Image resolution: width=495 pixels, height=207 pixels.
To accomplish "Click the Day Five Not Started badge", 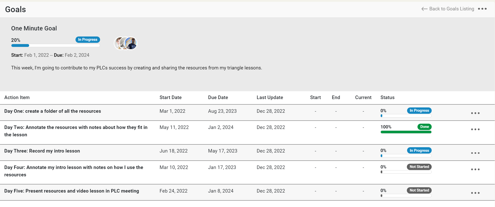I will pos(419,190).
